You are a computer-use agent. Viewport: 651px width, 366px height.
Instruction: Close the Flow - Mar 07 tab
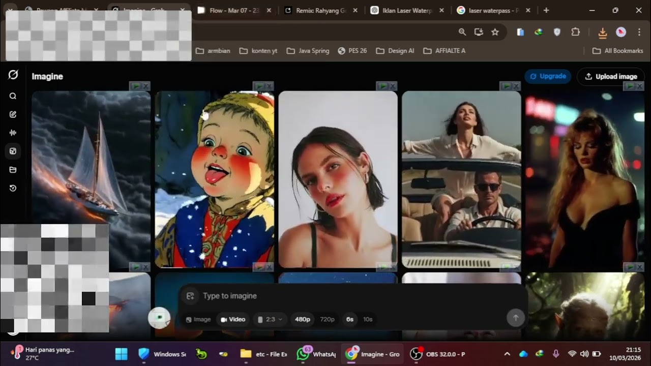pyautogui.click(x=269, y=10)
